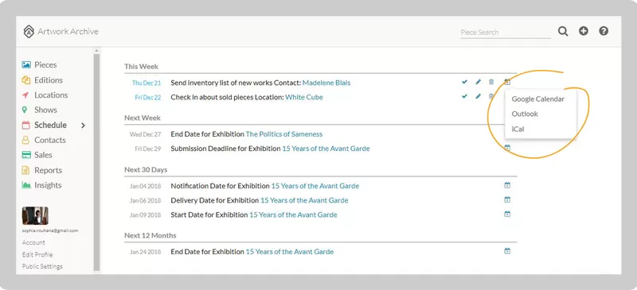This screenshot has width=637, height=290.
Task: Click calendar export icon for Jan 04 2018
Action: 507,185
